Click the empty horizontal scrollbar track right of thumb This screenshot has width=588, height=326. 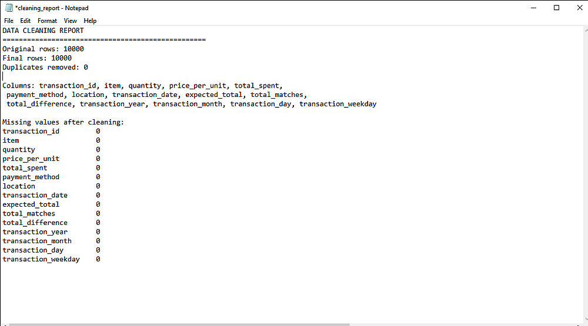[x=459, y=324]
